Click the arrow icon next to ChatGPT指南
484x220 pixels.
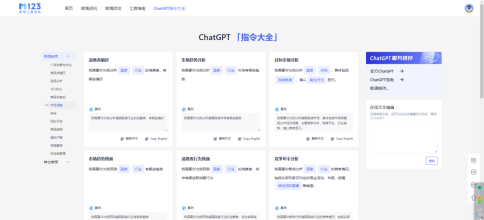tap(401, 79)
